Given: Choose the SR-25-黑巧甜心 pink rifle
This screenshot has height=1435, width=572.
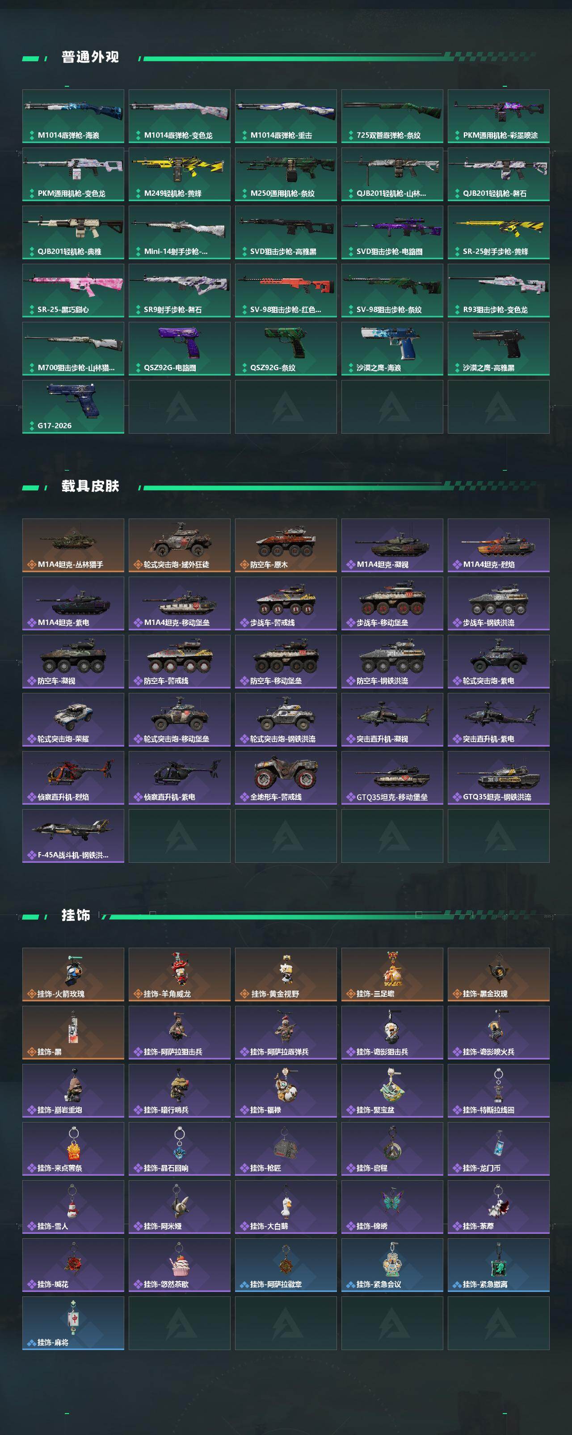Looking at the screenshot, I should coord(73,290).
